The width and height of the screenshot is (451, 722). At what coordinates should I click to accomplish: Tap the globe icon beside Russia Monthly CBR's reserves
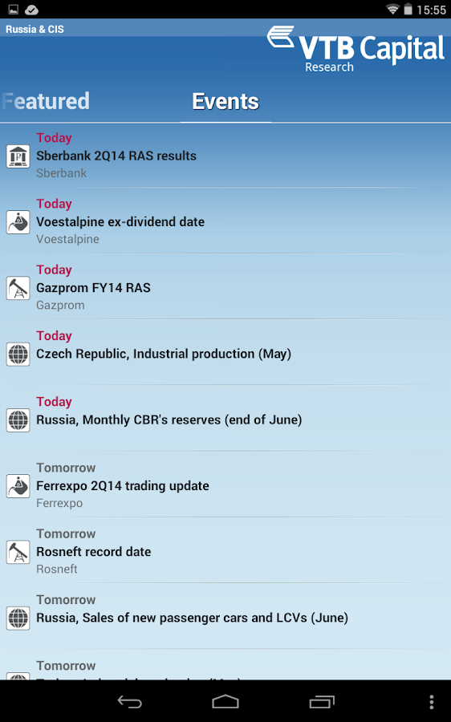pos(18,420)
